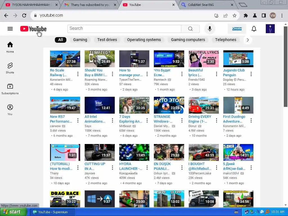Select the Telephones chip
Image resolution: width=288 pixels, height=216 pixels.
tap(226, 40)
